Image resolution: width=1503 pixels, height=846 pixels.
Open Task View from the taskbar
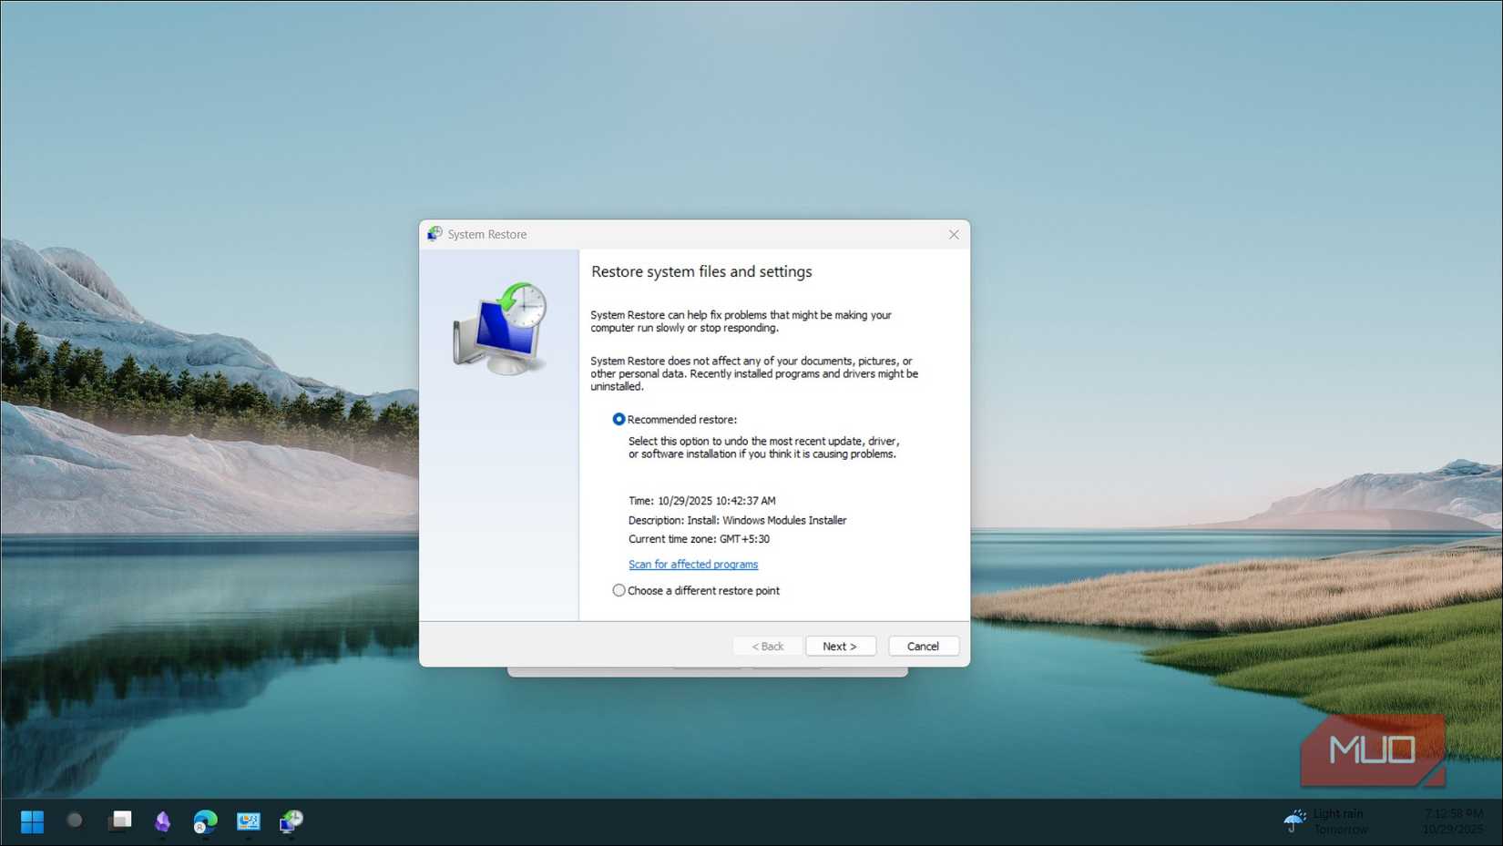click(118, 821)
